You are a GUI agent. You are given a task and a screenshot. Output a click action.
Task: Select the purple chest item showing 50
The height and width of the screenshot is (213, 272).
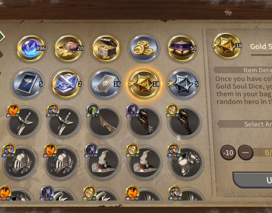(x=182, y=48)
